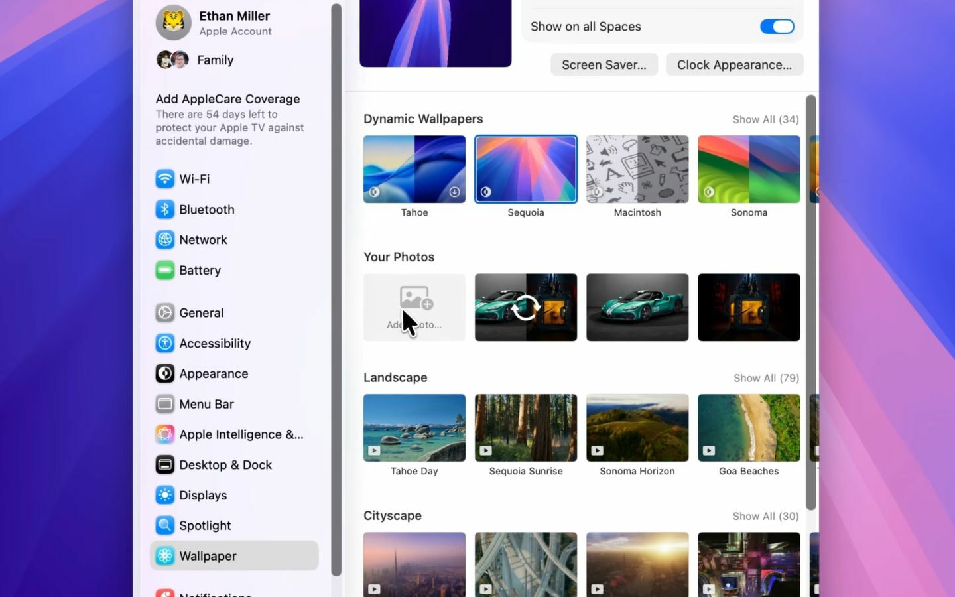Select the Network globe icon
Viewport: 955px width, 597px height.
(165, 240)
